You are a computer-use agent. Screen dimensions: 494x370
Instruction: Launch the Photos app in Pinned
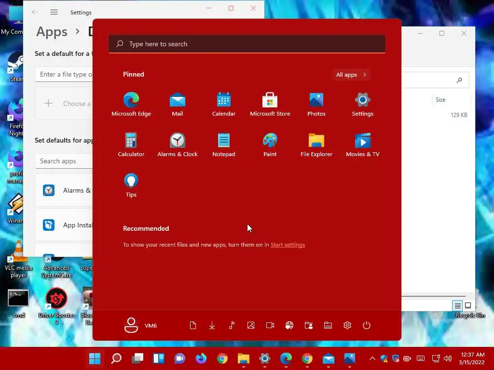316,105
